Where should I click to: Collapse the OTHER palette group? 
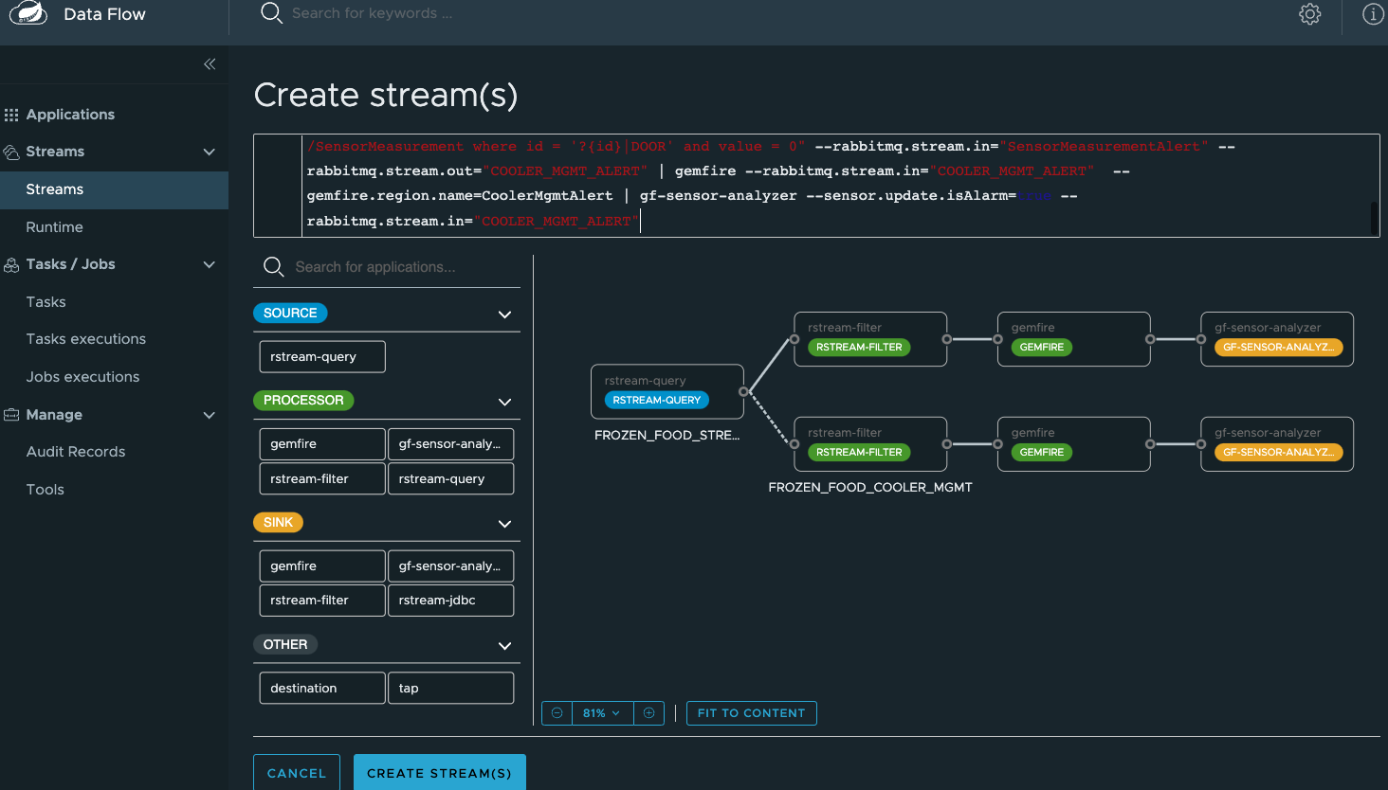pyautogui.click(x=504, y=646)
